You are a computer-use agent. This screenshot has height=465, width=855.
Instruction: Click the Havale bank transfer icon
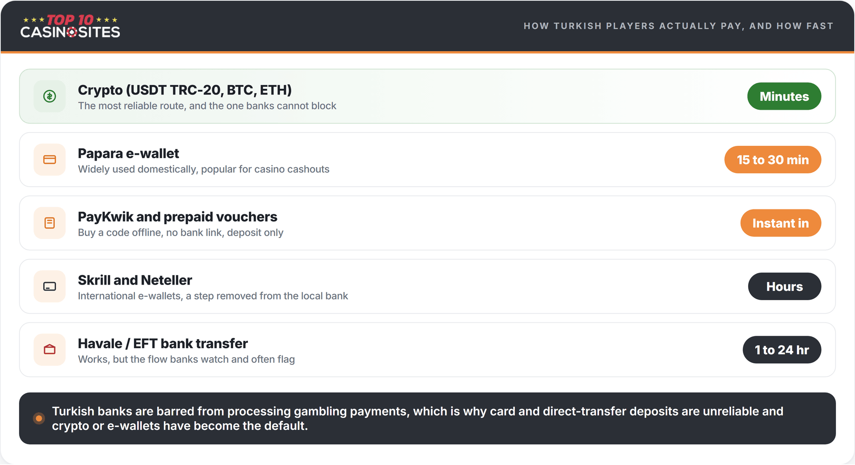click(49, 350)
